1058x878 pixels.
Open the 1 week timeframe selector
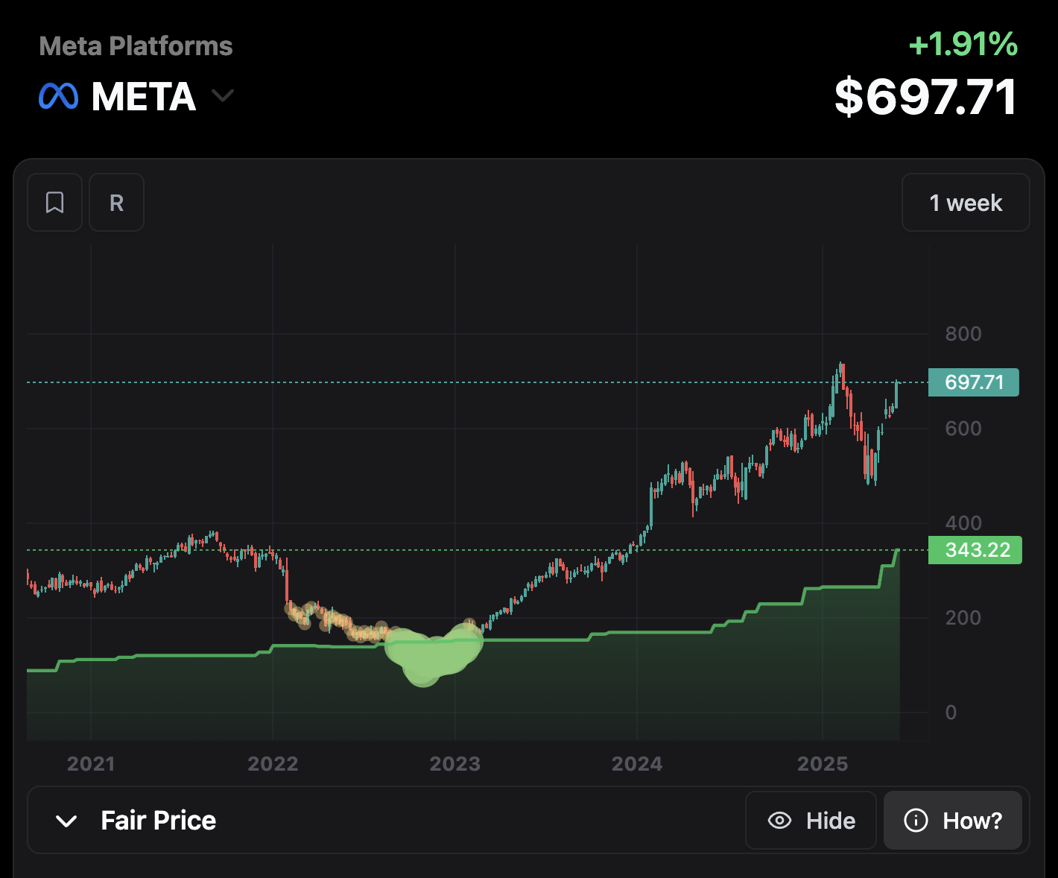[966, 202]
